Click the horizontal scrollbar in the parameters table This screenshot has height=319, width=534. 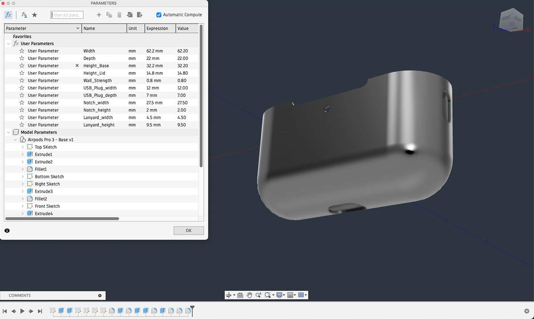coord(62,219)
